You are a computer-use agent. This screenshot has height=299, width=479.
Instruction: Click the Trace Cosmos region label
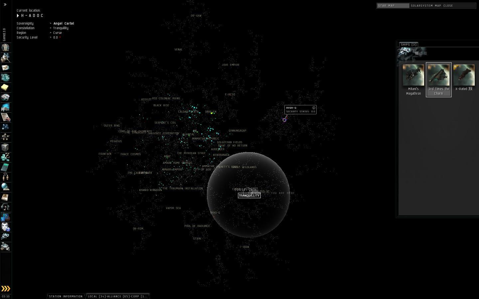[x=131, y=154]
